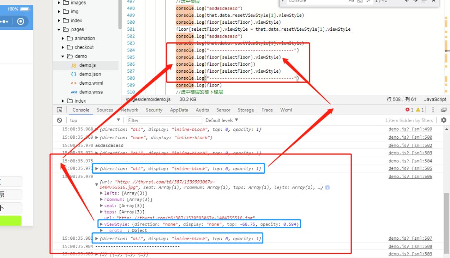The width and height of the screenshot is (450, 258).
Task: Expand the viewStyle object property
Action: [101, 224]
